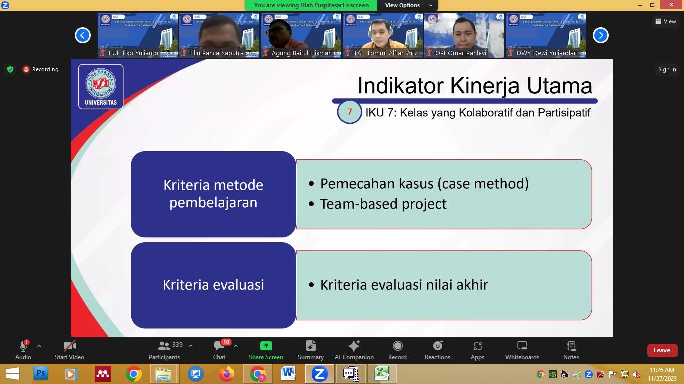
Task: Open Microsoft Word from the taskbar
Action: 289,373
